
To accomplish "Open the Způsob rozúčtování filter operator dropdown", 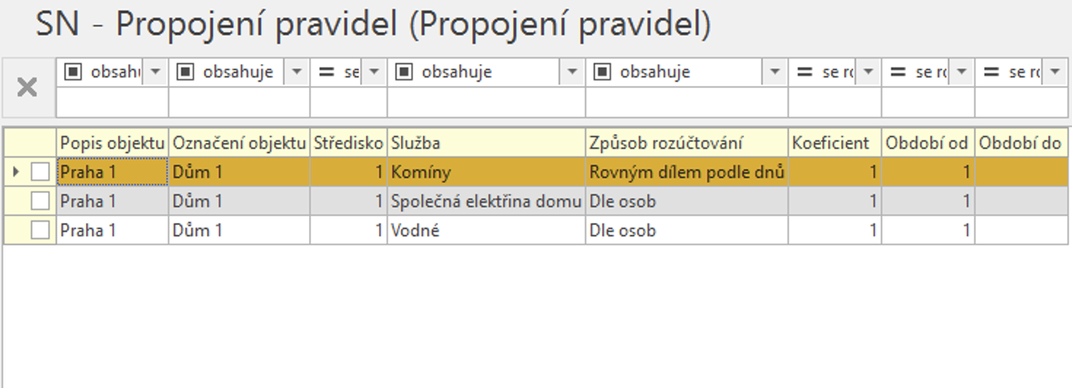I will tap(774, 72).
